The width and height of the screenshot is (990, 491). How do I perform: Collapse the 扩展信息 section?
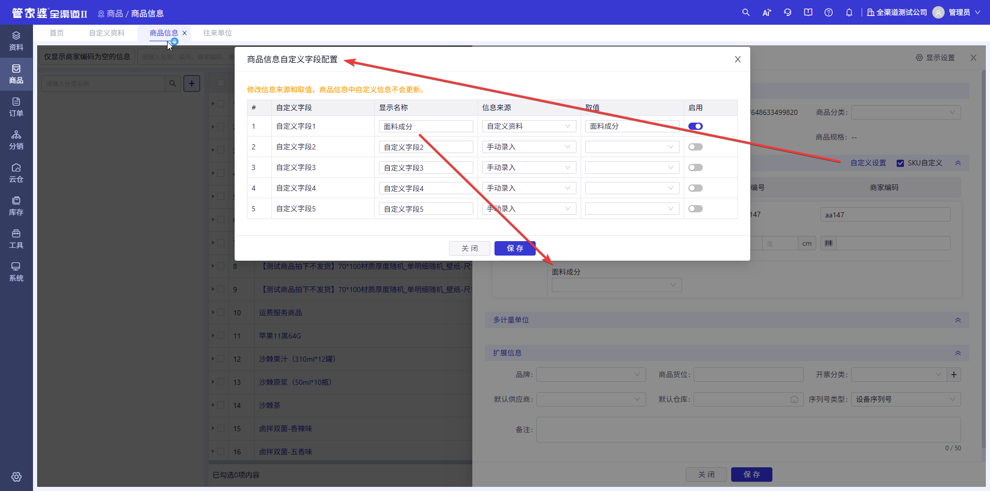pos(958,353)
